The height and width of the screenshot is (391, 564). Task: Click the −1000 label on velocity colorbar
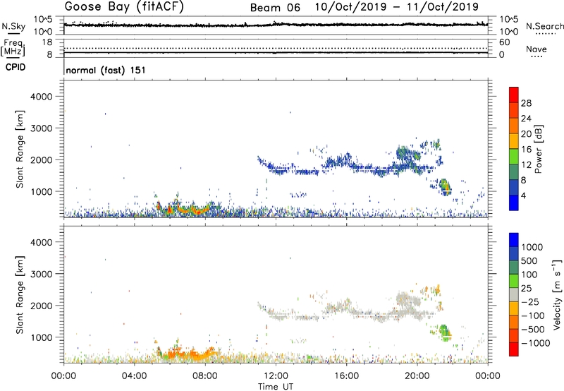tap(536, 343)
